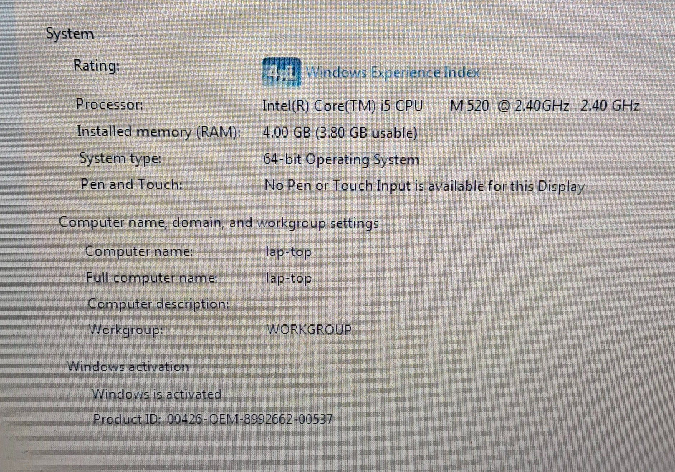Click the Workgroup label
The height and width of the screenshot is (472, 675).
(x=126, y=329)
